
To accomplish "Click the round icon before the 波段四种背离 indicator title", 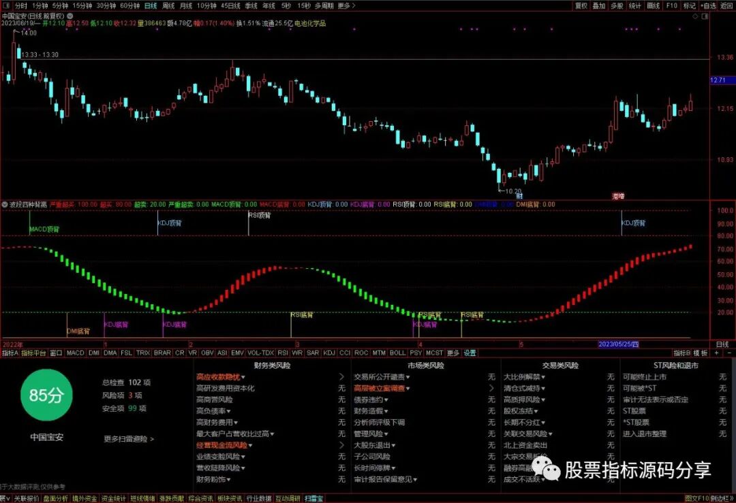I will pyautogui.click(x=5, y=204).
